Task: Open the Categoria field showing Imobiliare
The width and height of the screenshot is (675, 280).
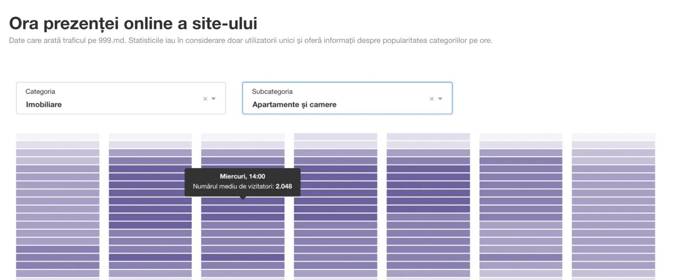Action: [121, 98]
